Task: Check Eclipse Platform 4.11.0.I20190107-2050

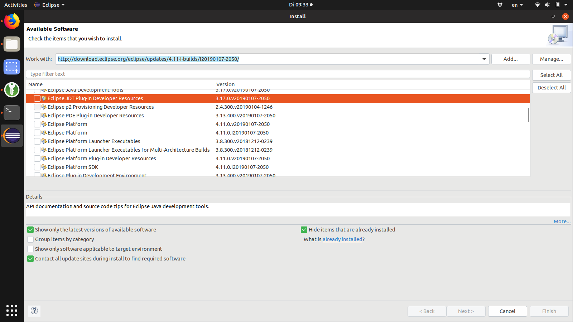Action: 37,133
